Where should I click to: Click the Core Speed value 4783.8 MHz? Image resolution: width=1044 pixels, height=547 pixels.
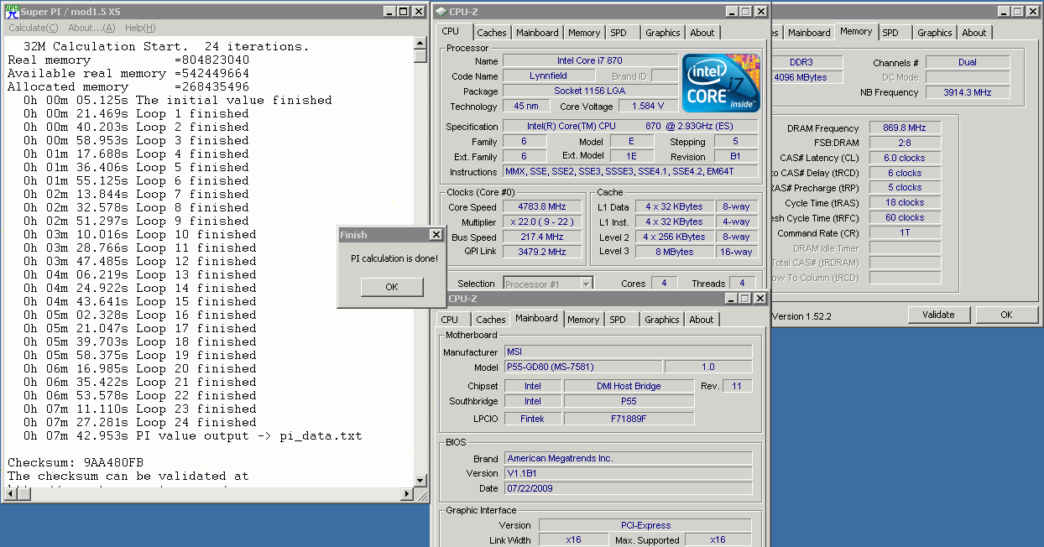[x=542, y=207]
